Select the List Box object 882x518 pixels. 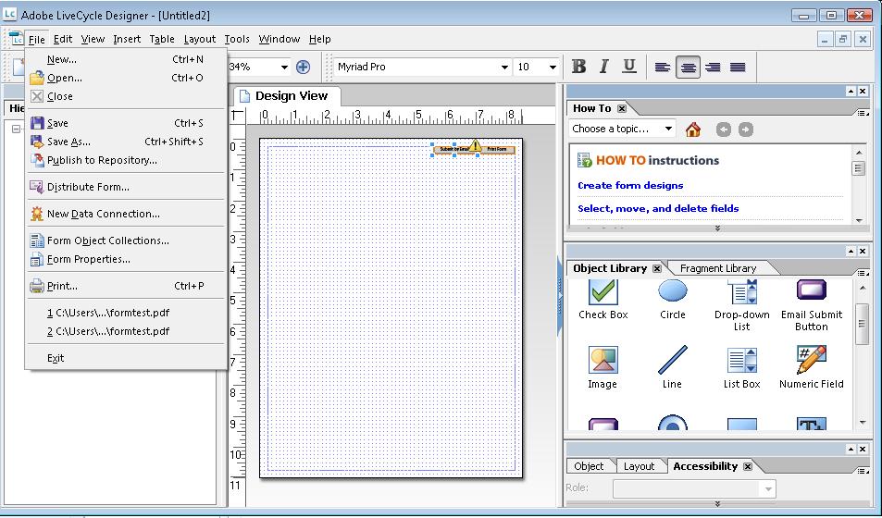coord(741,368)
